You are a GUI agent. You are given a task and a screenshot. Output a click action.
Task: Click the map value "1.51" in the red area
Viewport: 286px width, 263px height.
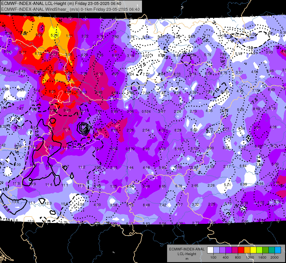(69, 36)
